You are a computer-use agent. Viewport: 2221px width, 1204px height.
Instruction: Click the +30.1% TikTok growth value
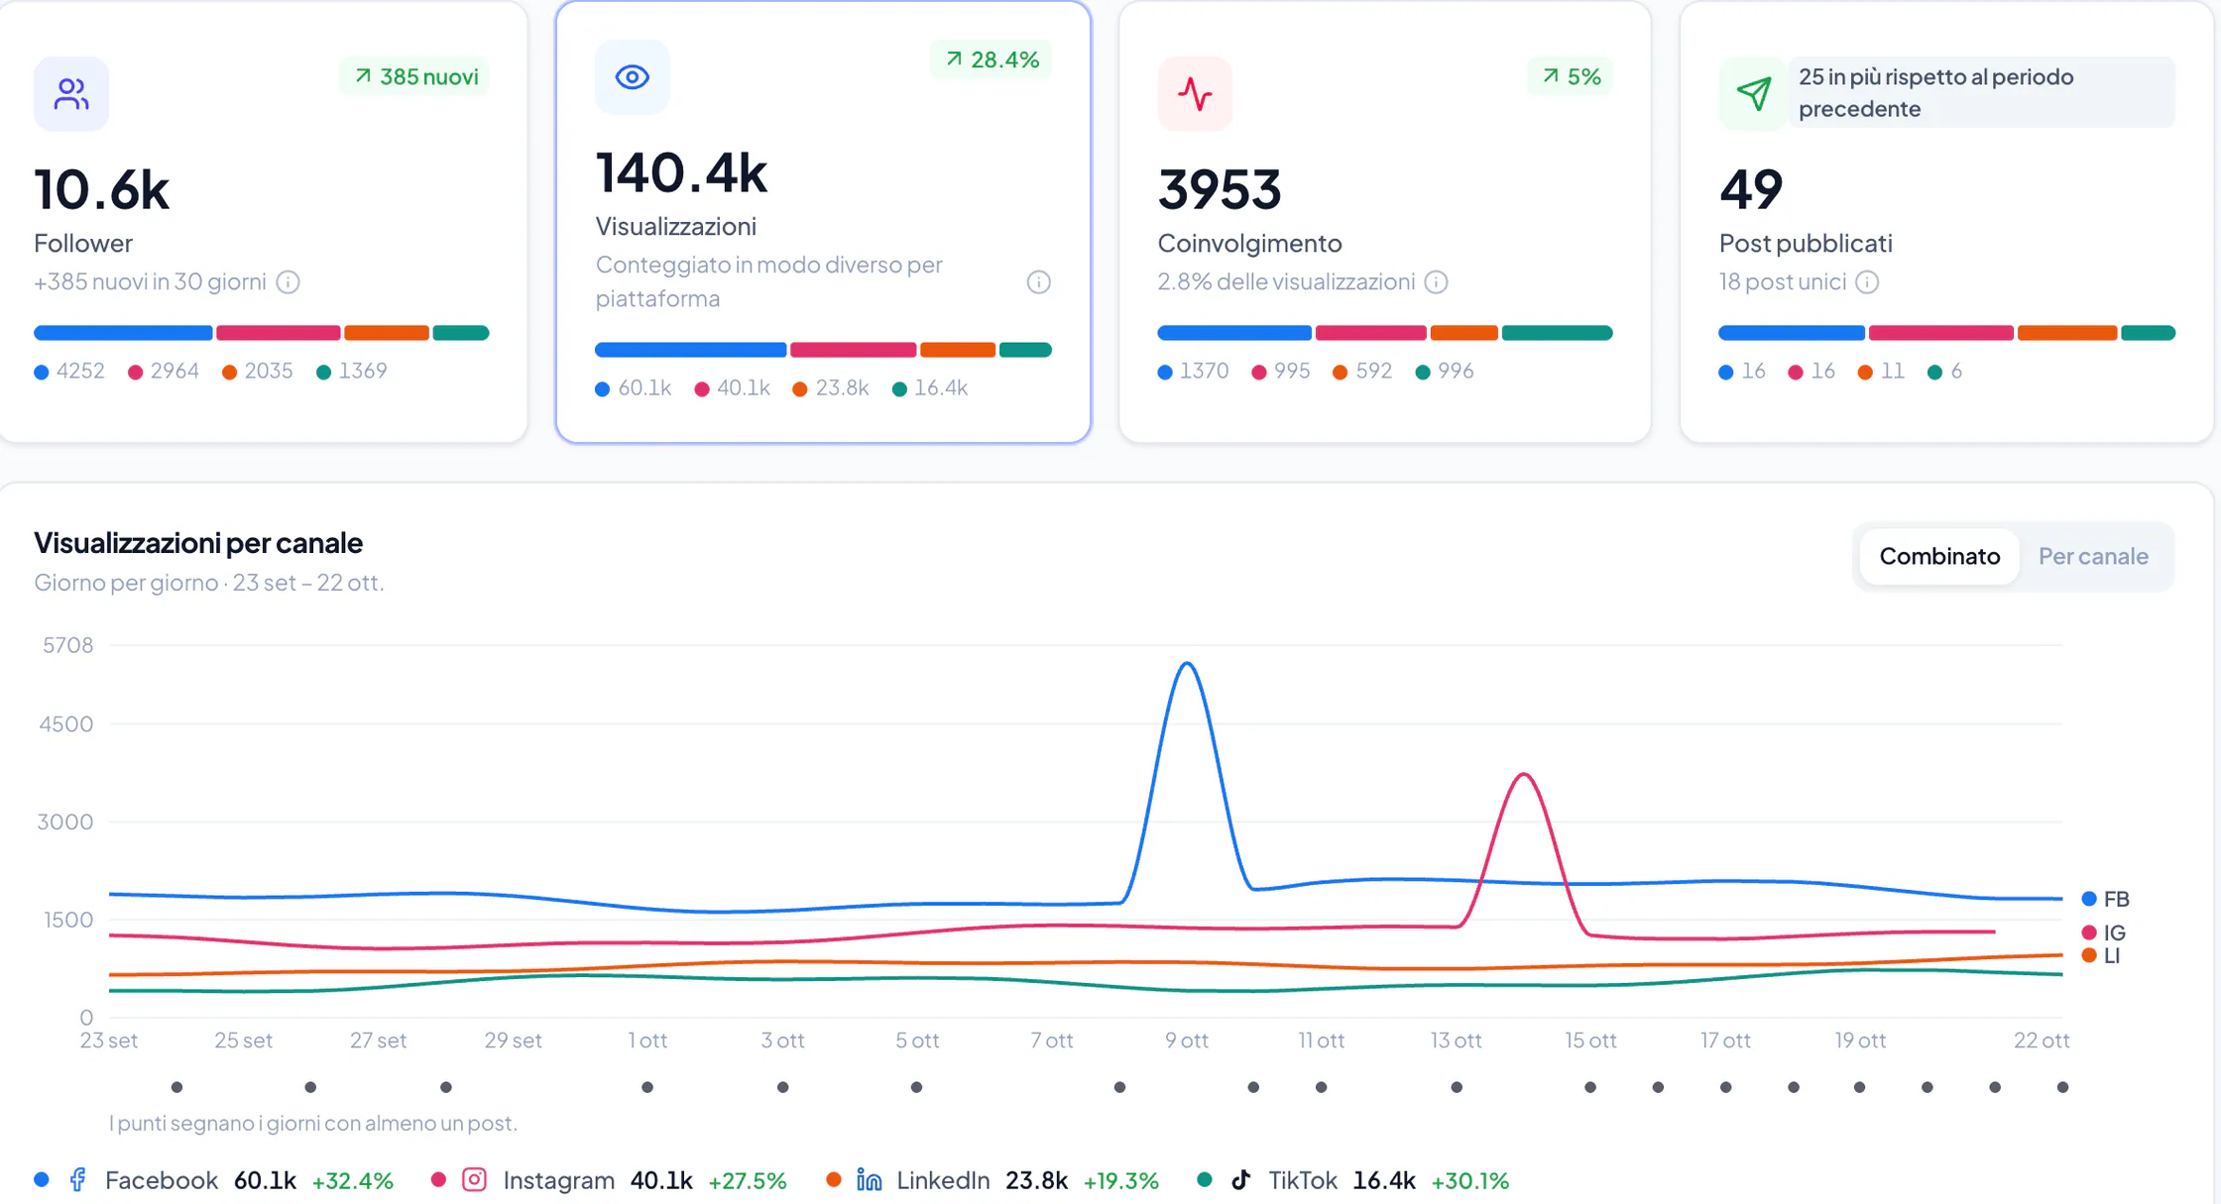[x=1469, y=1180]
